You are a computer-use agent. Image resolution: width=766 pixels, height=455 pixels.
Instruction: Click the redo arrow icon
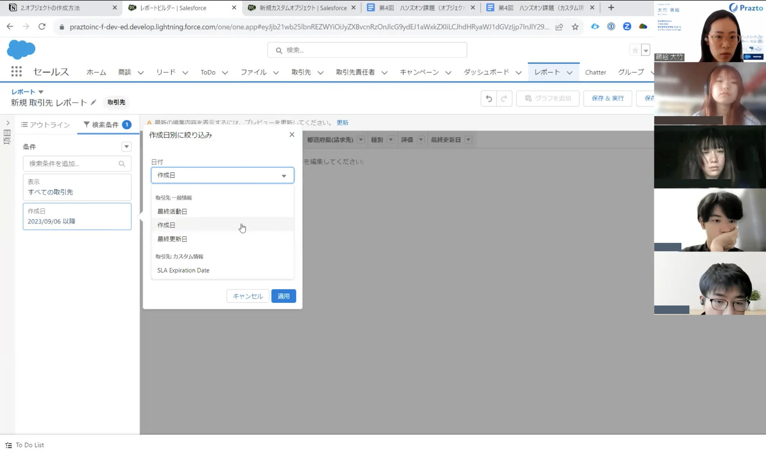click(504, 98)
